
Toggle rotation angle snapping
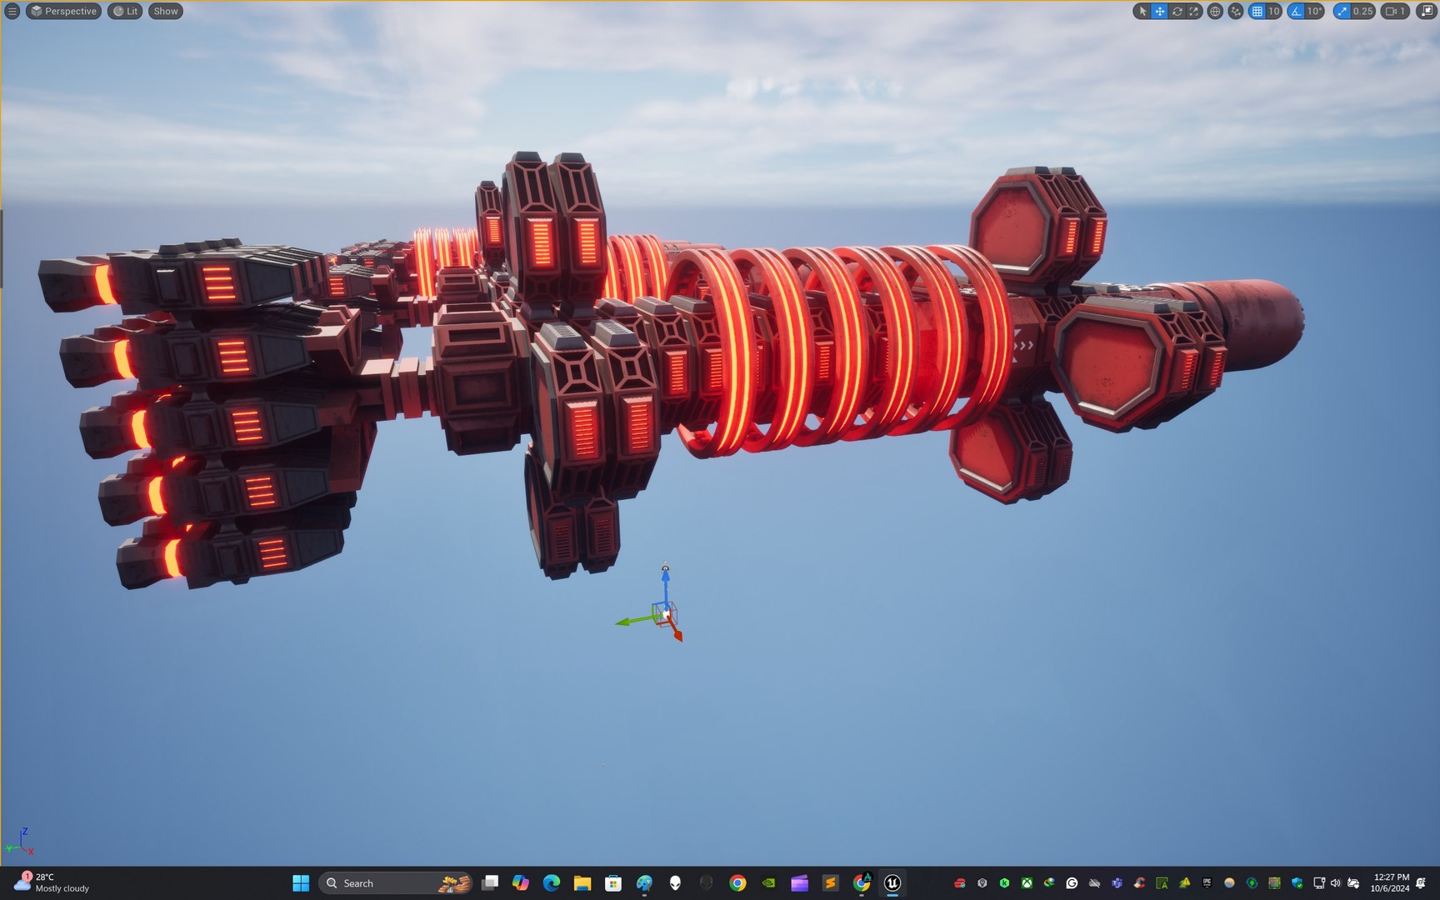[x=1296, y=11]
